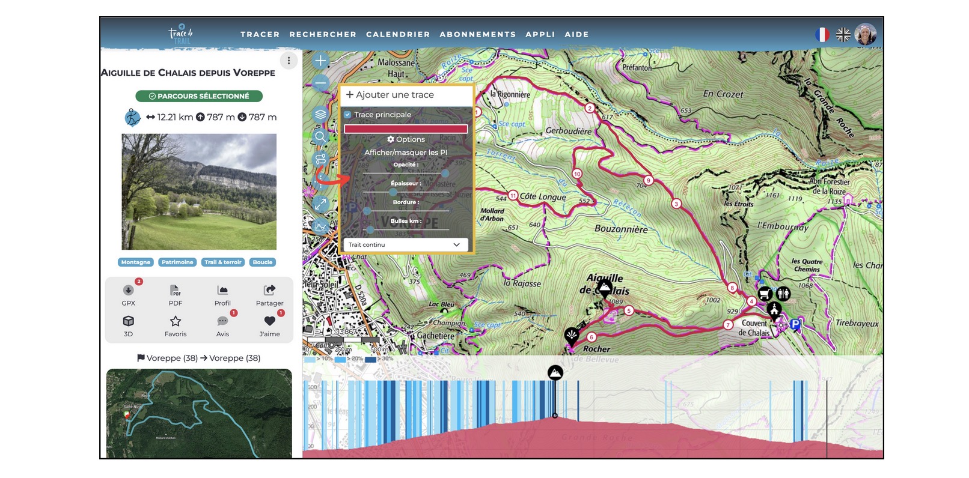The width and height of the screenshot is (969, 478).
Task: Expand the trace Options section
Action: pyautogui.click(x=406, y=139)
